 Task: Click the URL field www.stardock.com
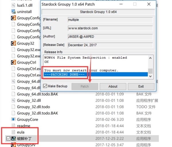point(110,28)
